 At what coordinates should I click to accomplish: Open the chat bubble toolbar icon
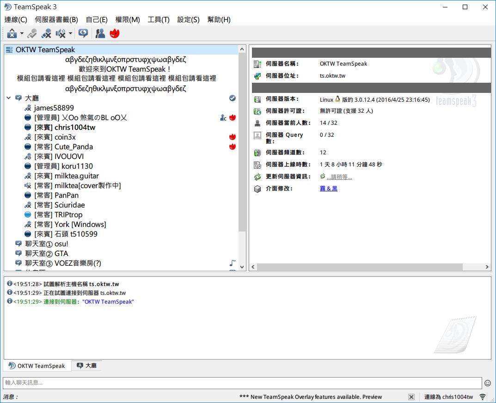83,33
